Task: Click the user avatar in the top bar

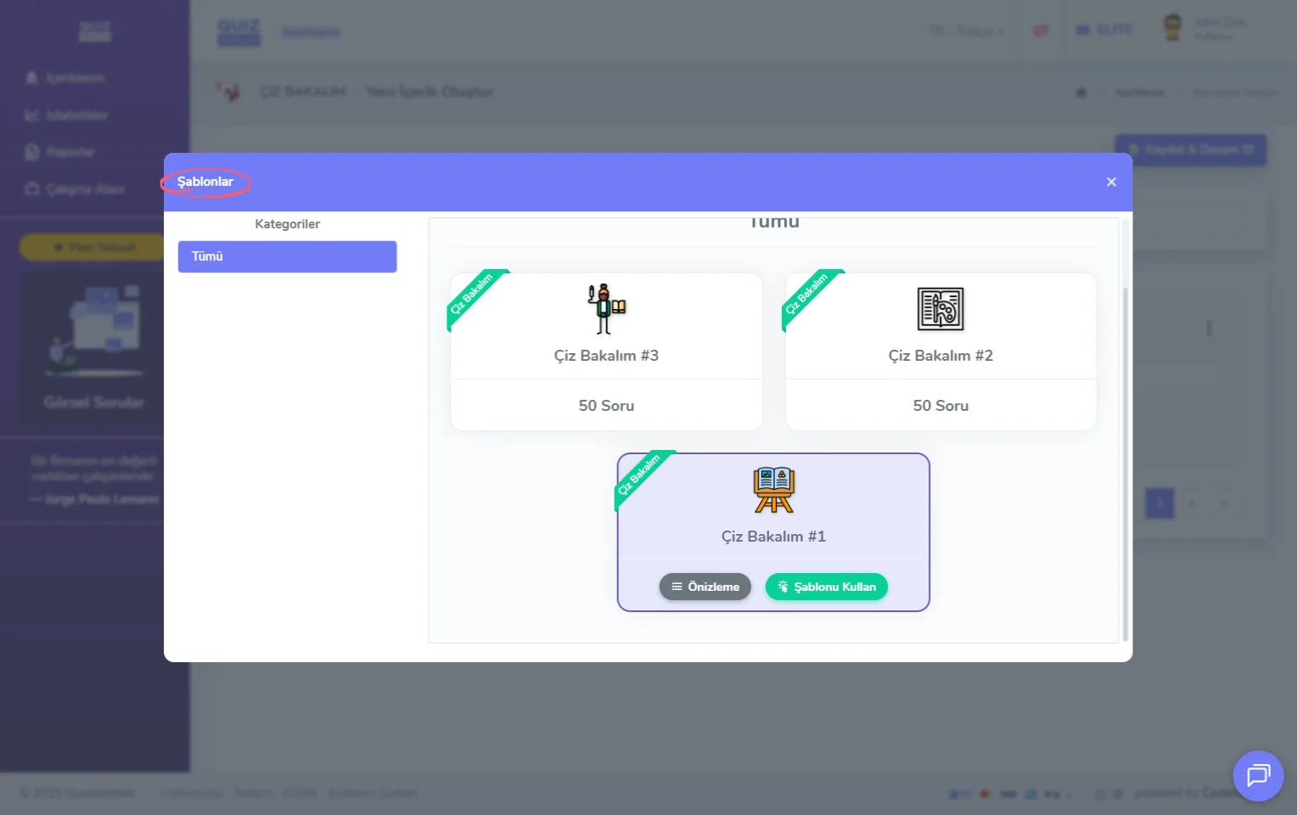Action: [x=1173, y=28]
